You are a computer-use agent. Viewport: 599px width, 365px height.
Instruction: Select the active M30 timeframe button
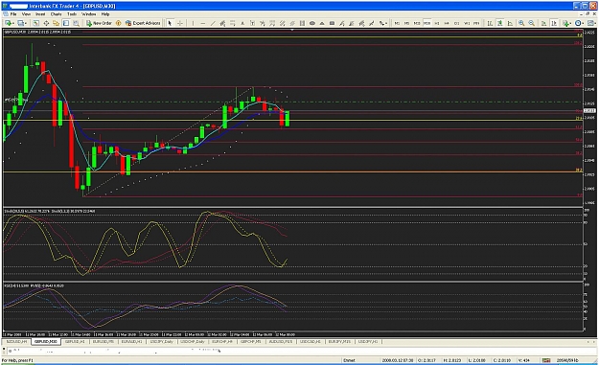tap(426, 23)
